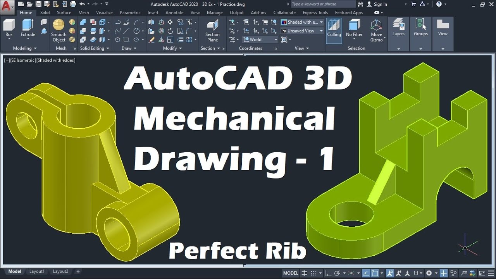Viewport: 496px width, 279px height.
Task: Click the Trim scissors tool
Action: click(189, 22)
